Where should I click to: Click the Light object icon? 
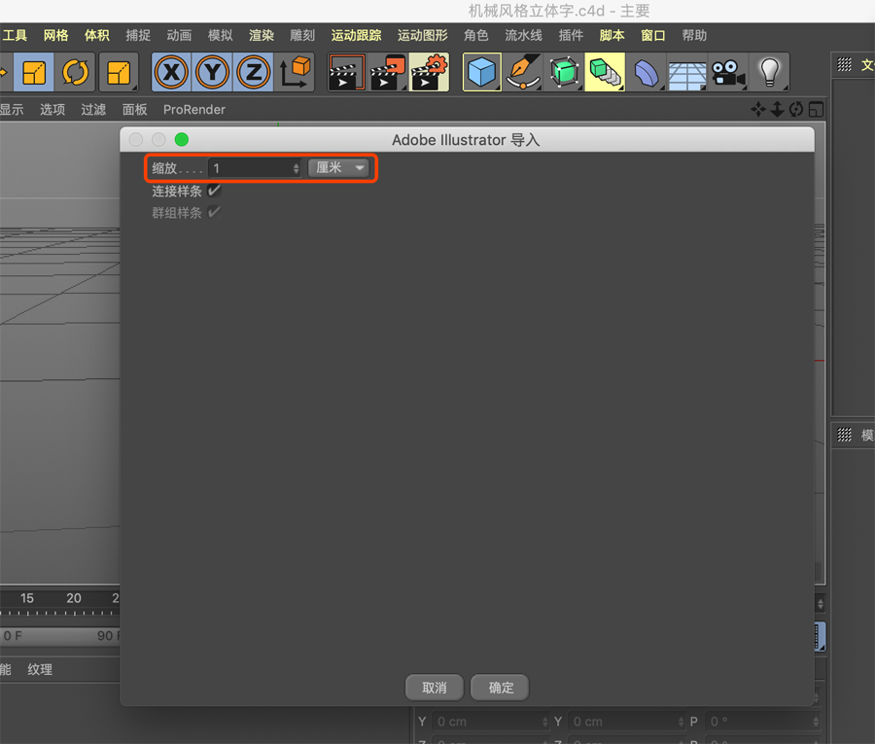tap(770, 72)
